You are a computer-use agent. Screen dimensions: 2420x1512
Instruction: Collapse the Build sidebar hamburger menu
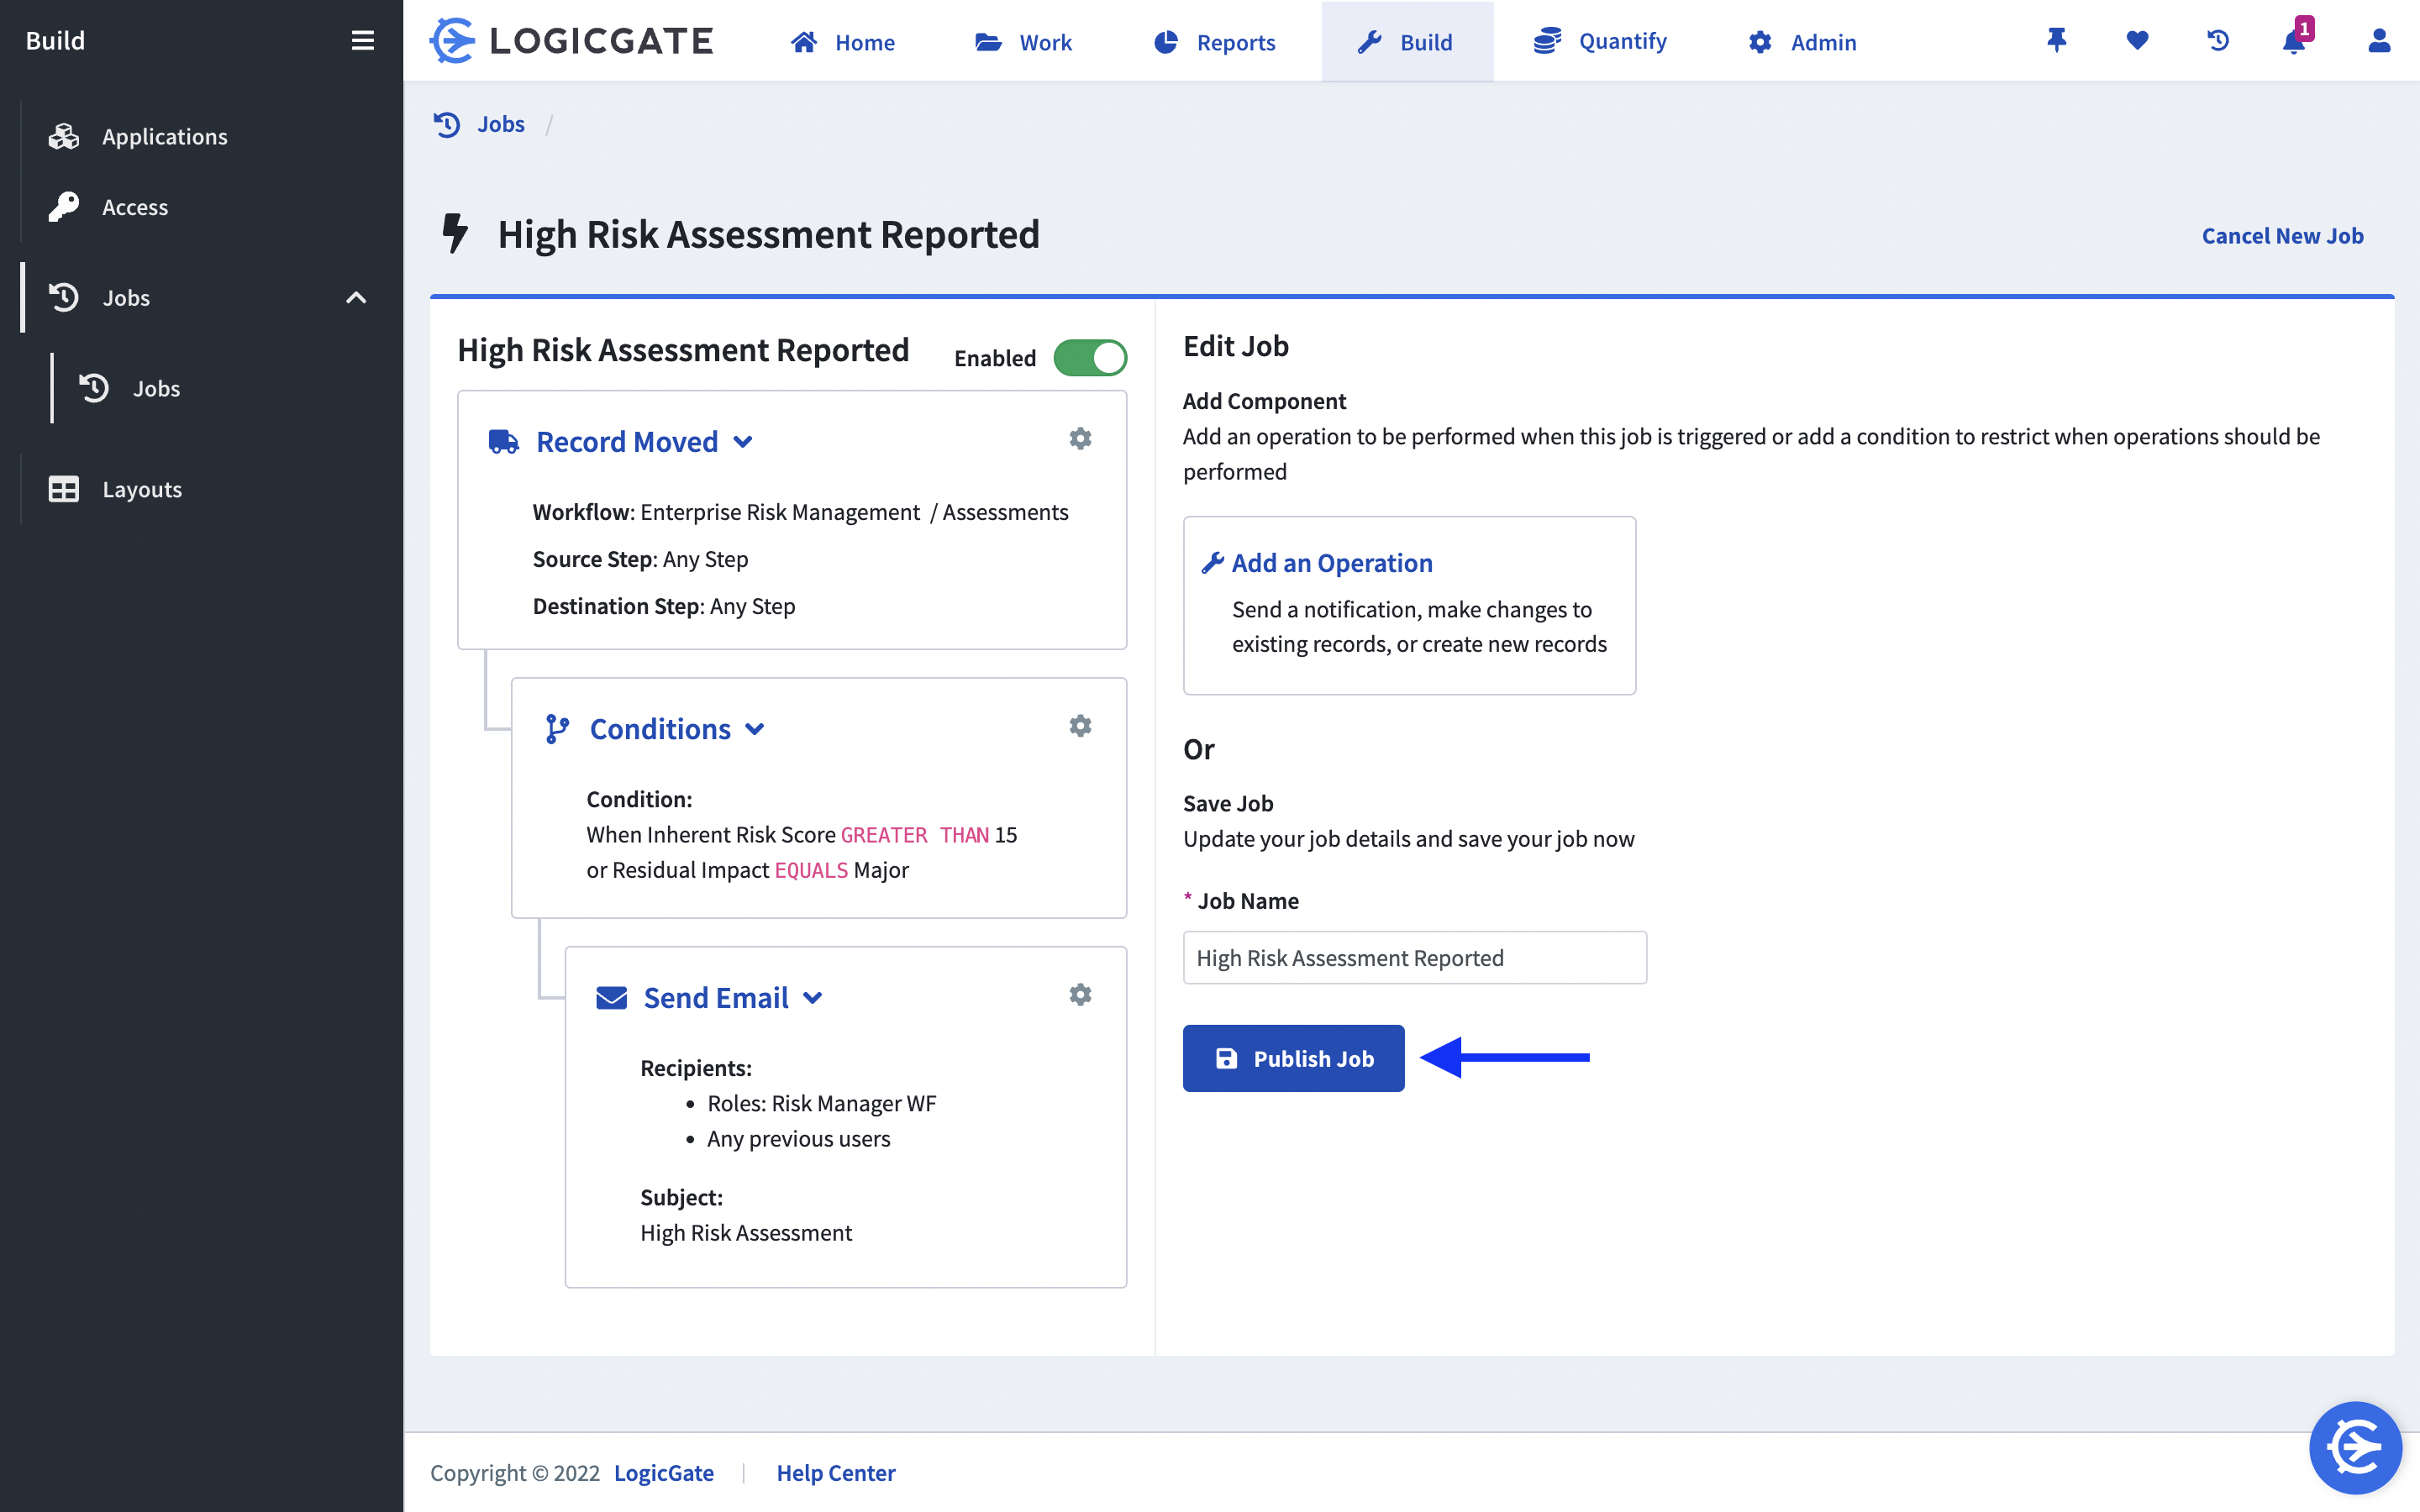pos(362,41)
